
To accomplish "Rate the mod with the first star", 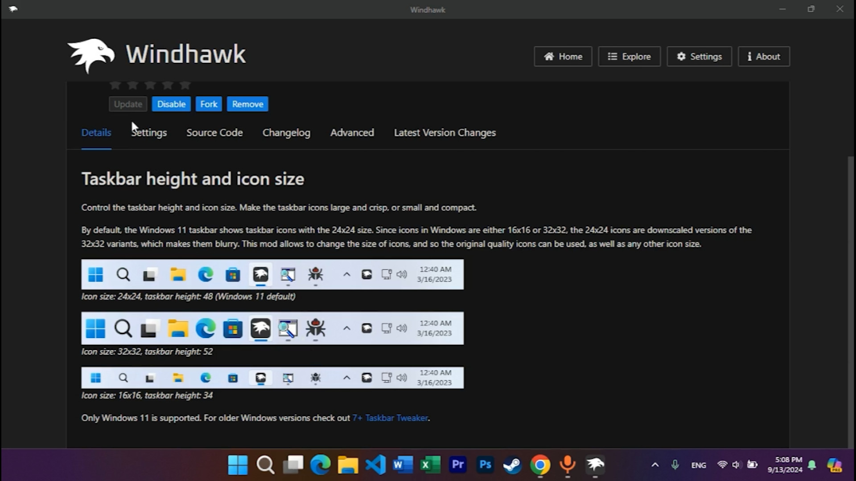I will pyautogui.click(x=115, y=85).
